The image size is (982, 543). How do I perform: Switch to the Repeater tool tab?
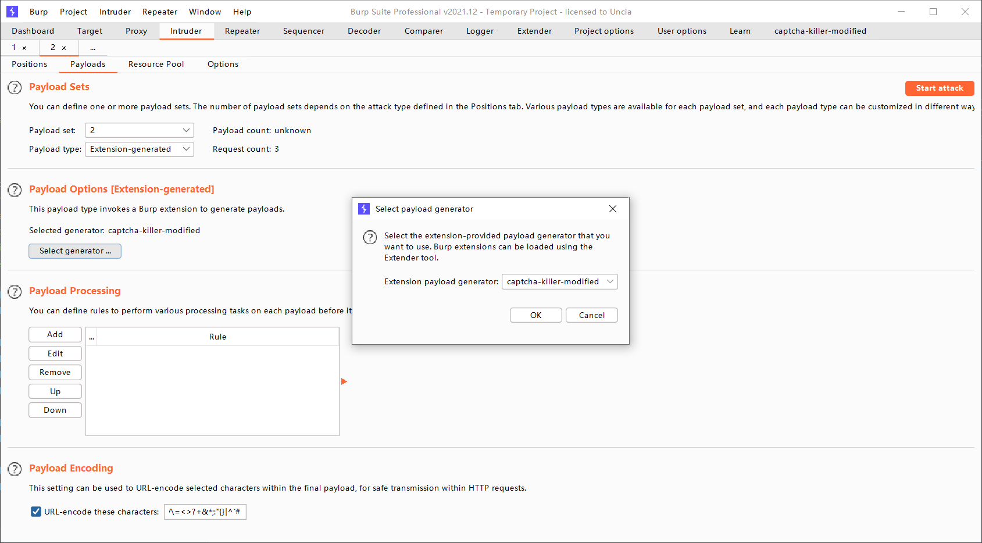coord(242,31)
